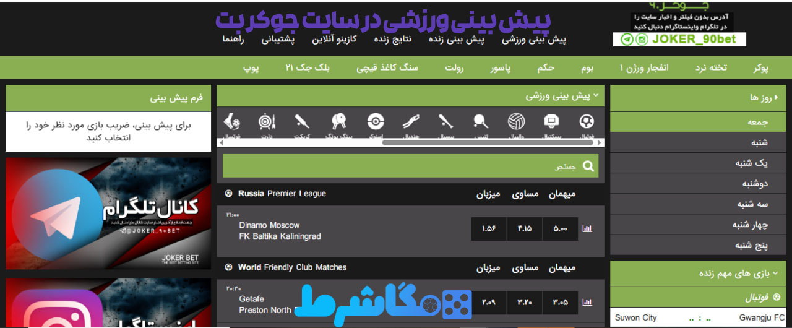Open stats chart icon for Dinamo Moscow match
The height and width of the screenshot is (328, 792).
(x=587, y=229)
